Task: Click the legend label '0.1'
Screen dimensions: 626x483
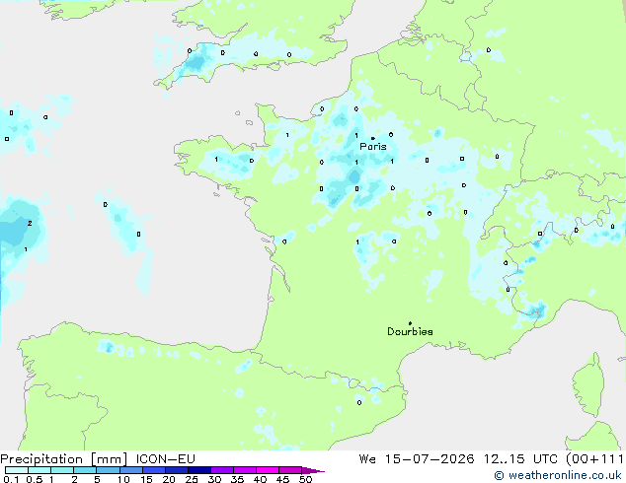Action: pyautogui.click(x=11, y=479)
